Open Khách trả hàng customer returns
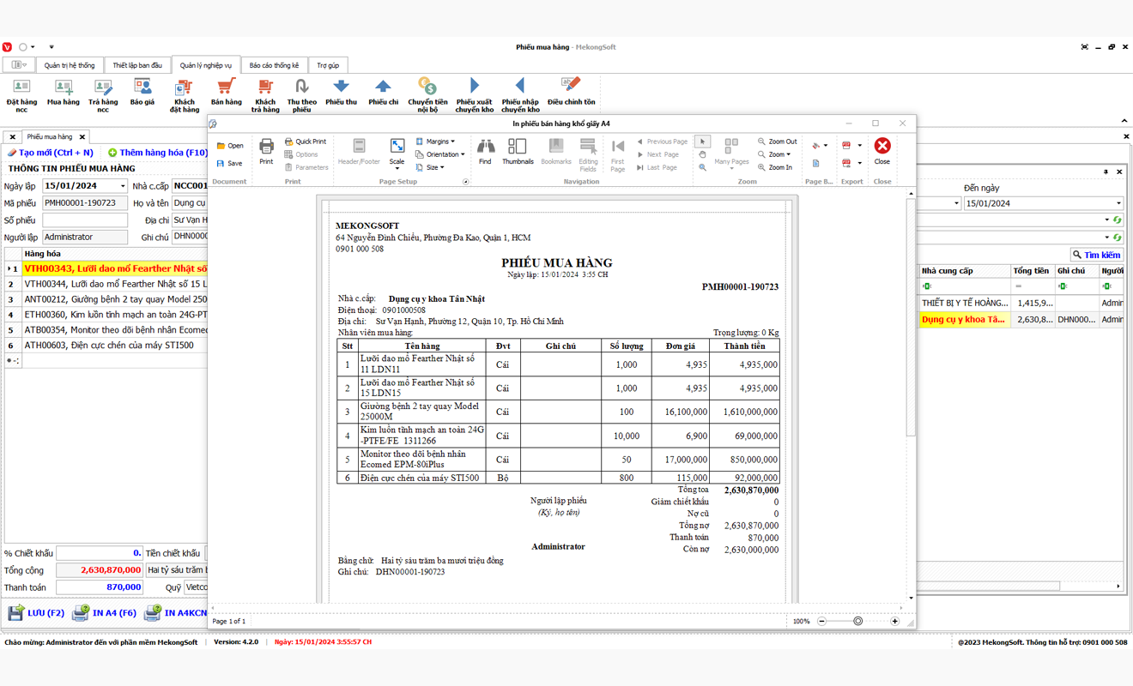The image size is (1133, 686). tap(265, 95)
